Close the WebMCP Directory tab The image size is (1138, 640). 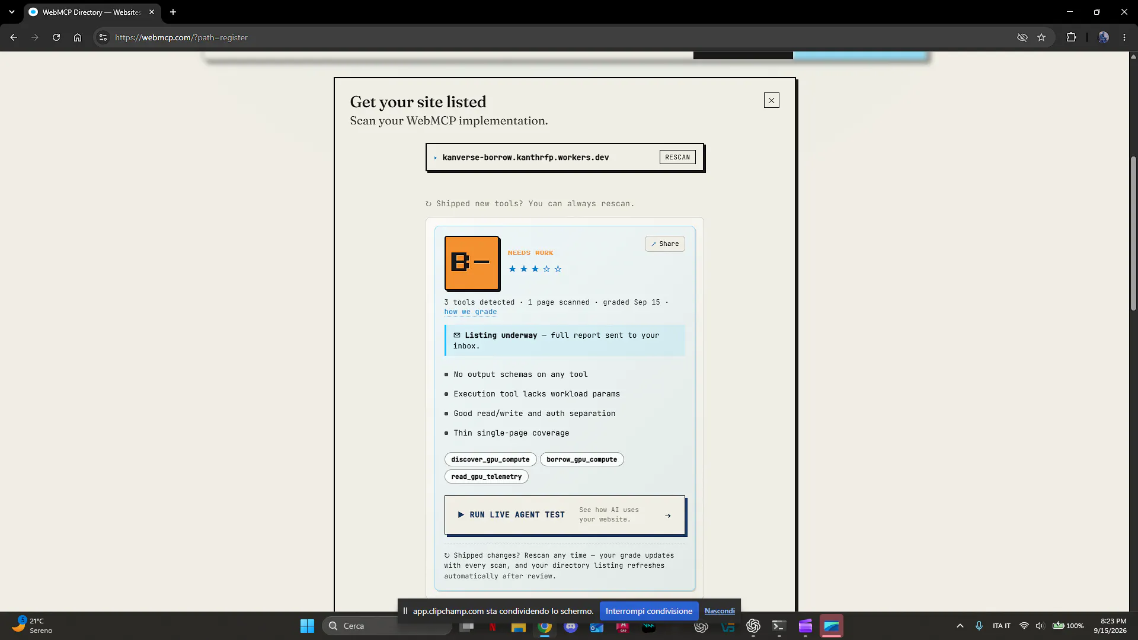(x=152, y=12)
